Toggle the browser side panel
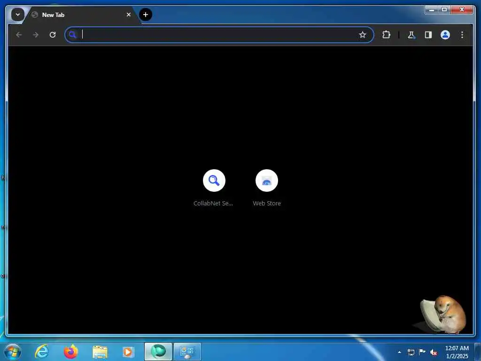 [428, 35]
